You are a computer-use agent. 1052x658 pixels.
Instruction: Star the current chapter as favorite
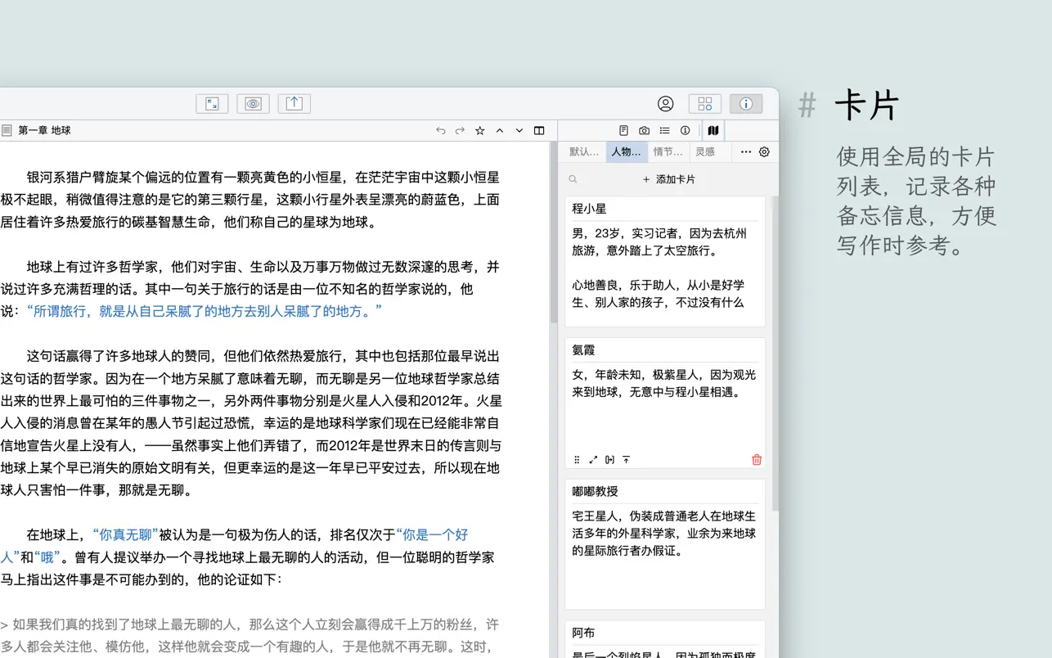pos(480,130)
